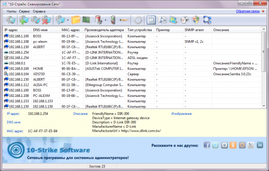
Task: Open the Сервис menu
Action: tap(24, 12)
